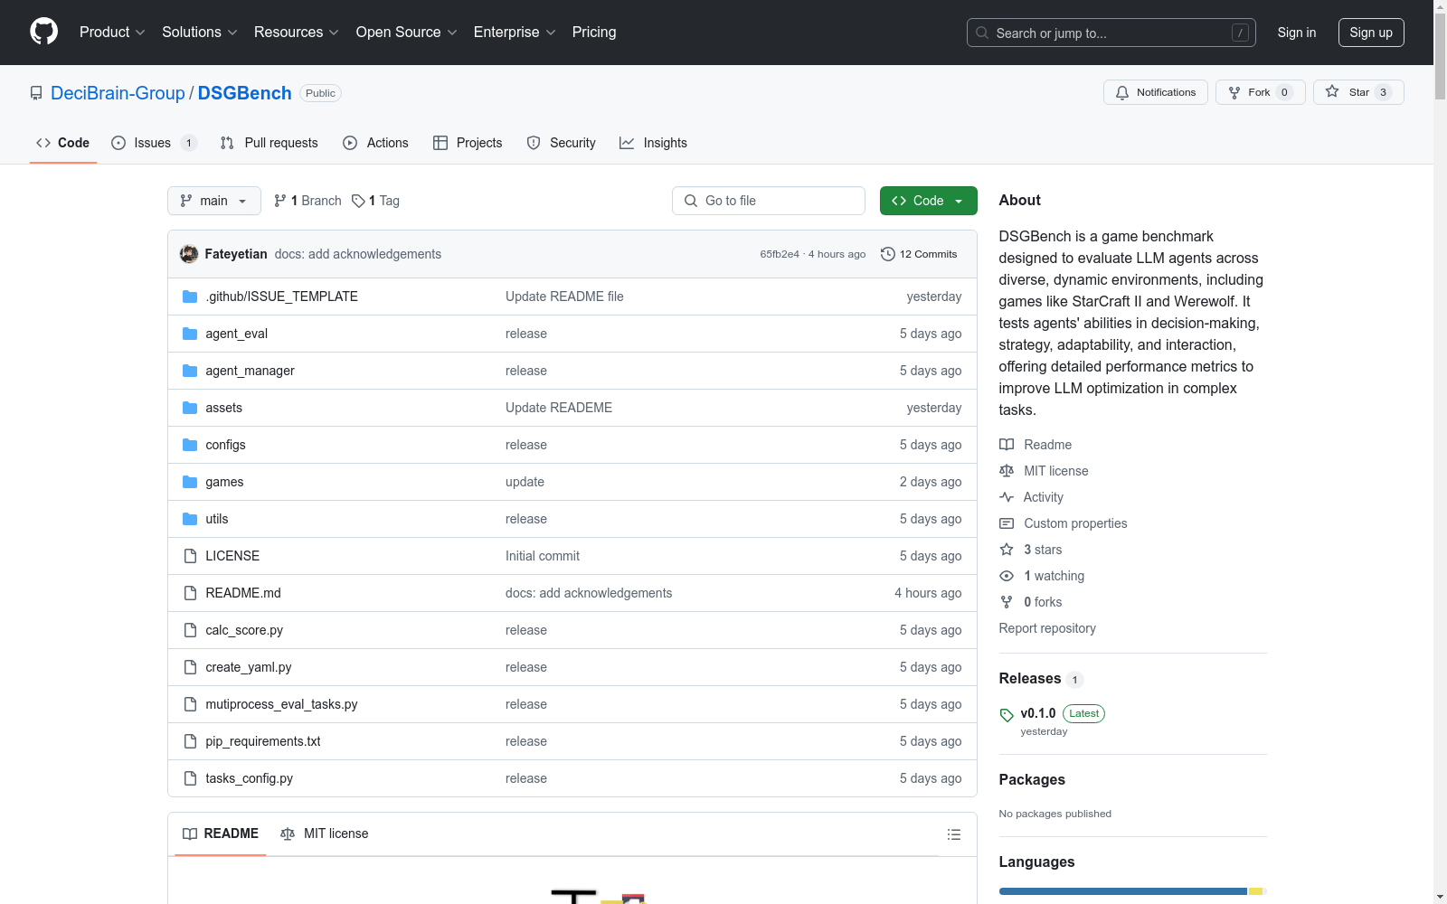The width and height of the screenshot is (1447, 904).
Task: Click the folder icon next to .github/ISSUE_TEMPLATE
Action: [x=190, y=297]
